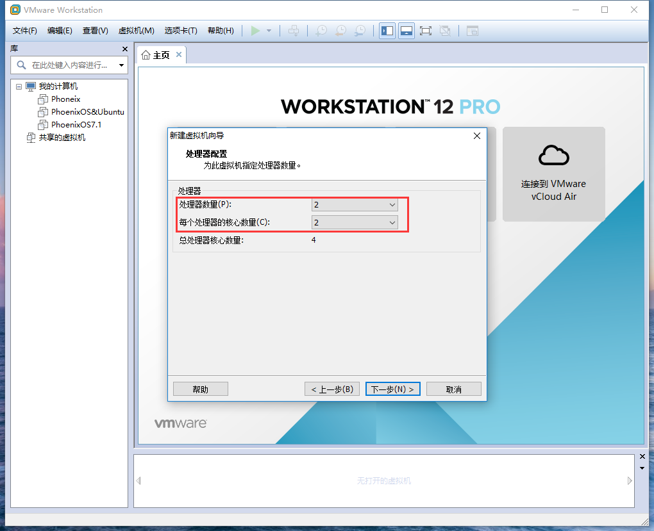Open the power options dropdown arrow
Screen dimensions: 654x531
point(269,31)
